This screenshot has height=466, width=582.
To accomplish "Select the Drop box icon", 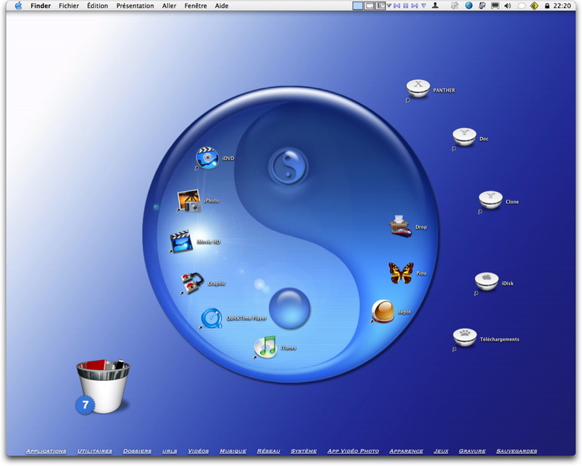I will 400,226.
